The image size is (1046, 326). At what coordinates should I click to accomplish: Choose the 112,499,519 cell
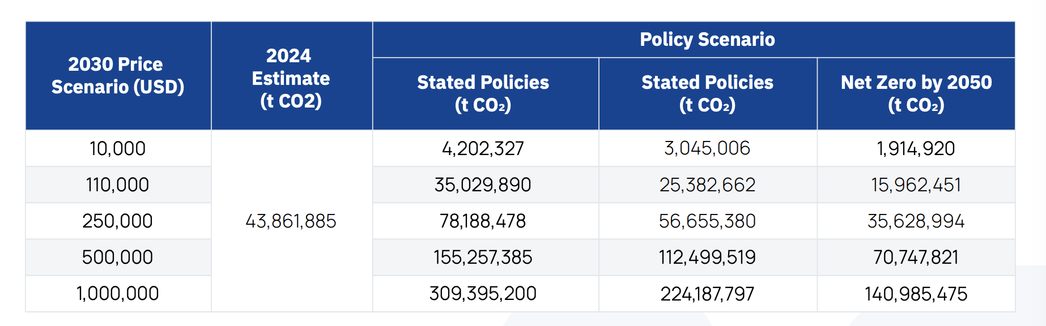pyautogui.click(x=707, y=257)
